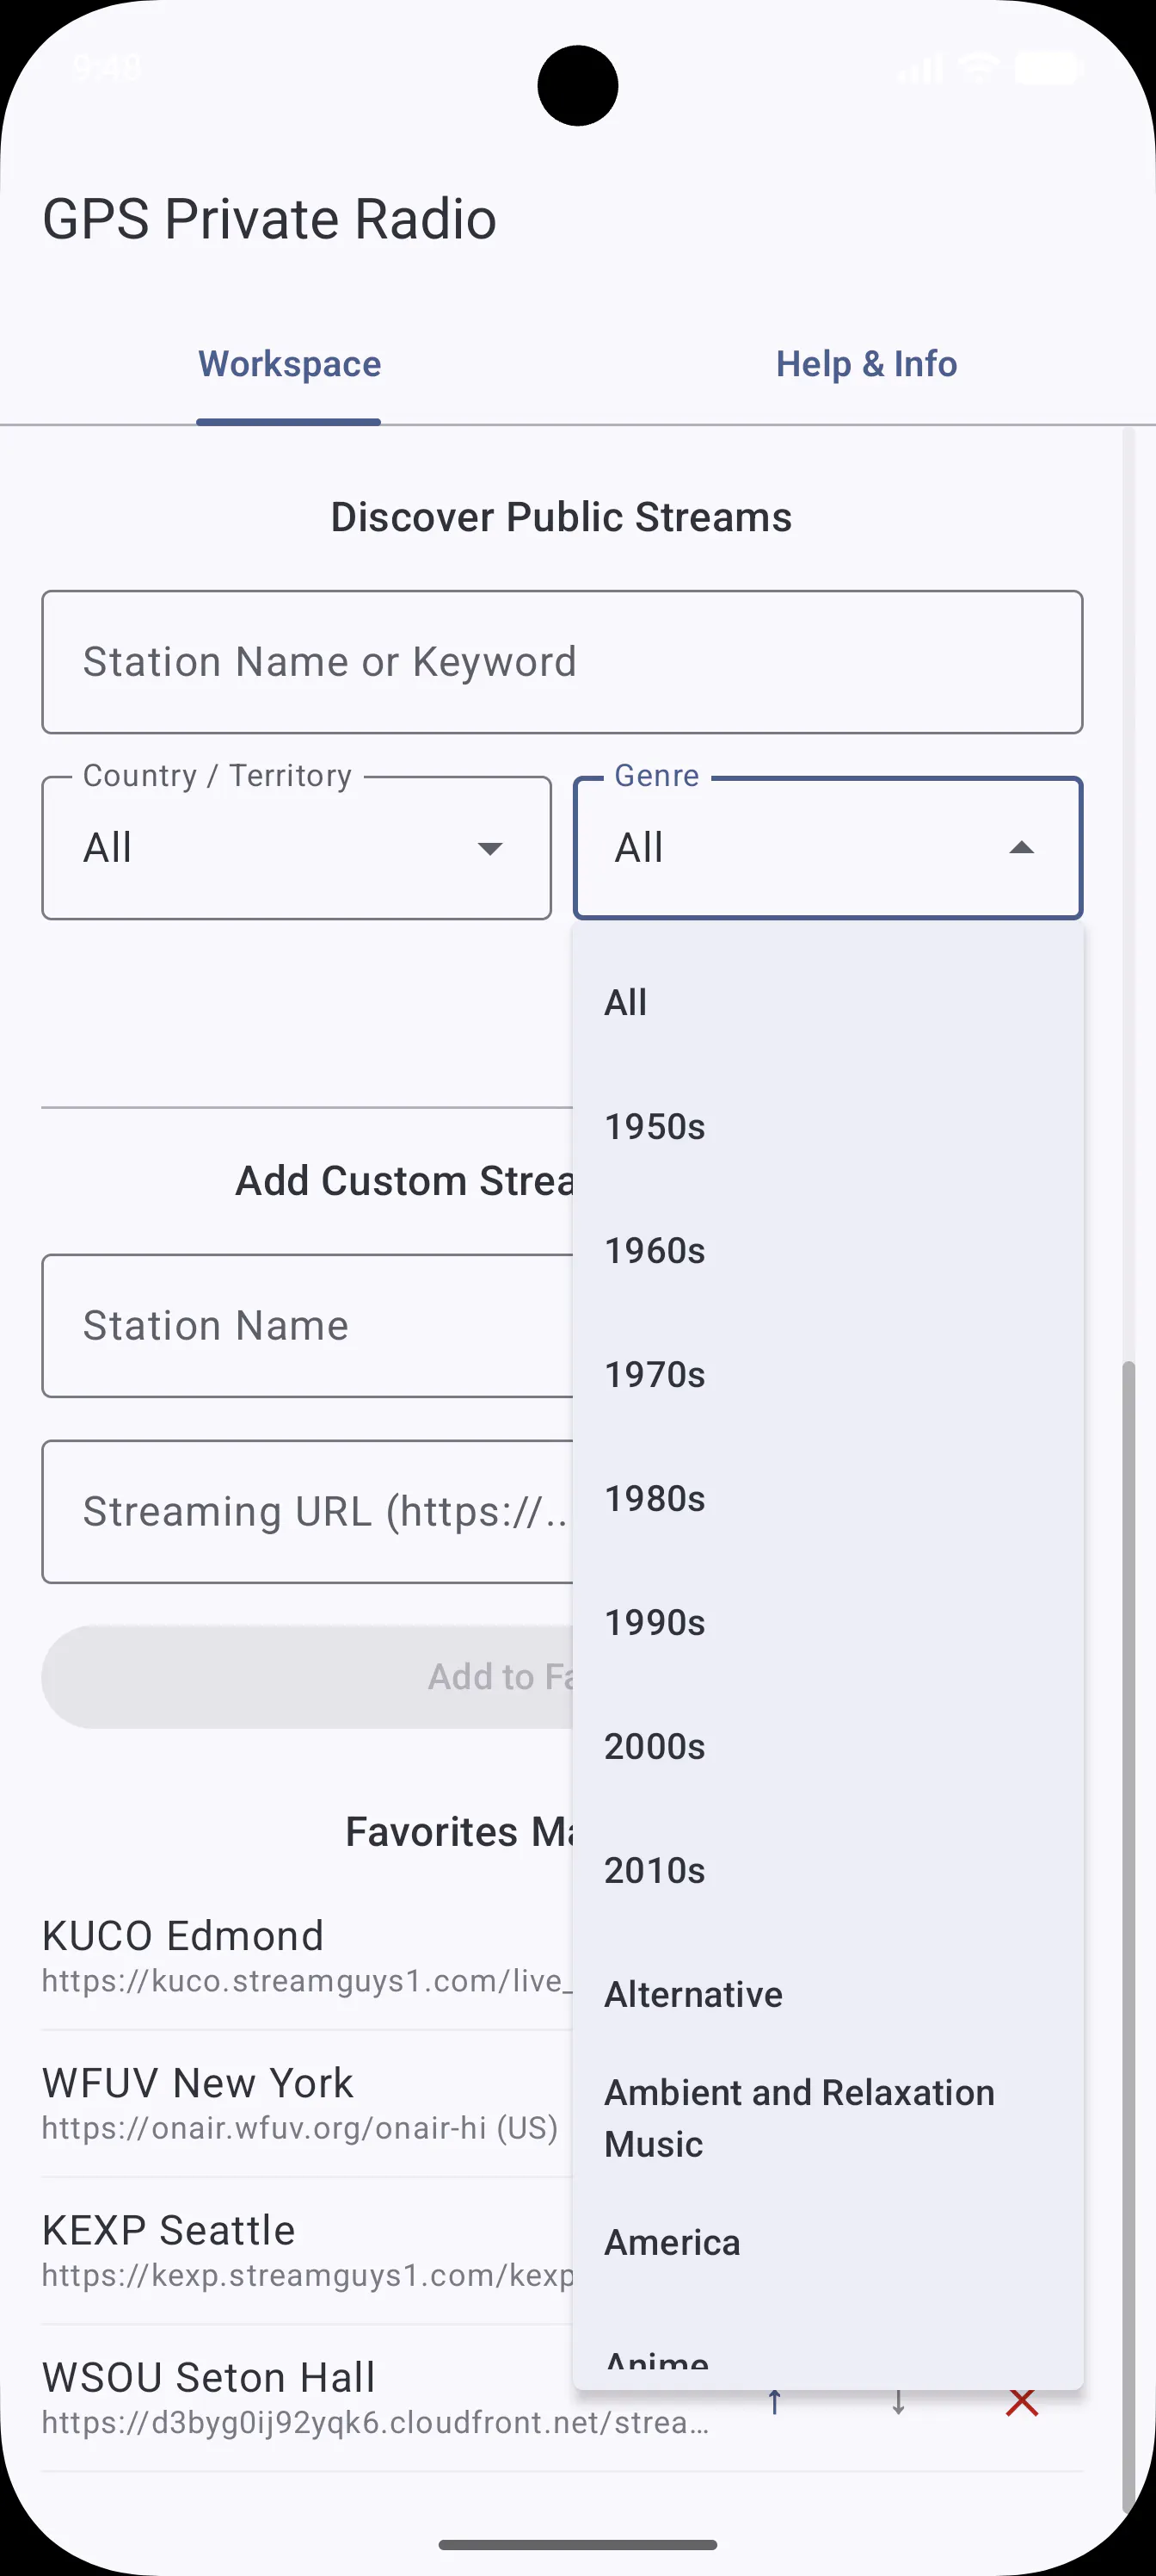The image size is (1156, 2576).
Task: Click the Country / Territory dropdown arrow
Action: 489,849
